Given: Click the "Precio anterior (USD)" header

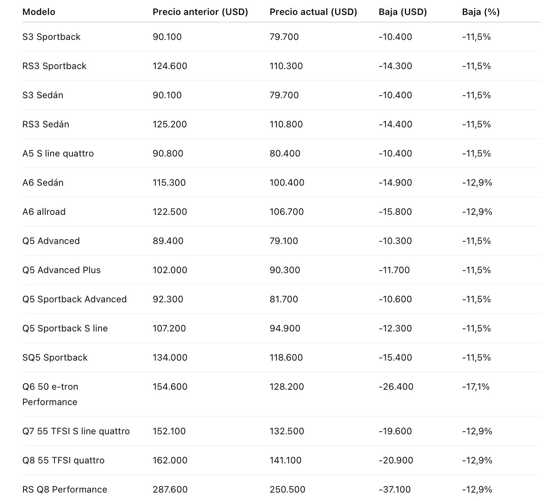Looking at the screenshot, I should click(200, 12).
